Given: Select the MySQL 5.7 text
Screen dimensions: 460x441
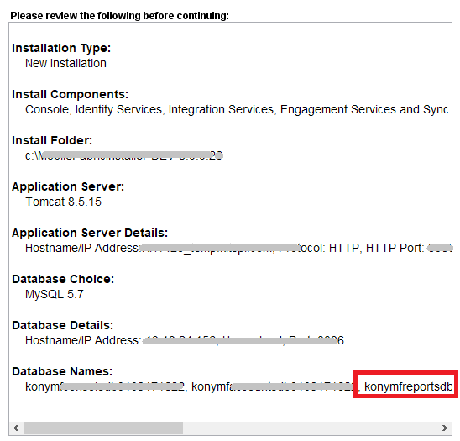Looking at the screenshot, I should pos(55,294).
